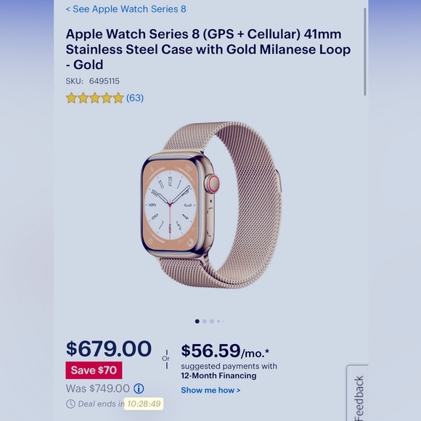Image resolution: width=421 pixels, height=421 pixels.
Task: Open the 63 reviews count link
Action: (135, 98)
